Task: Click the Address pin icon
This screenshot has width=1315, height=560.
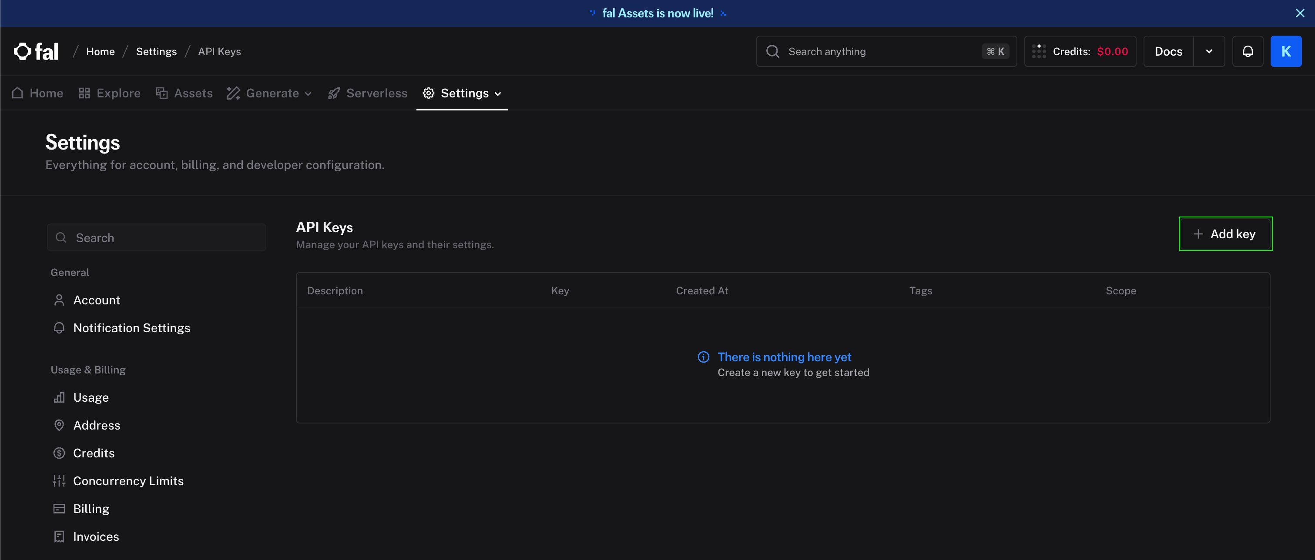Action: (x=59, y=425)
